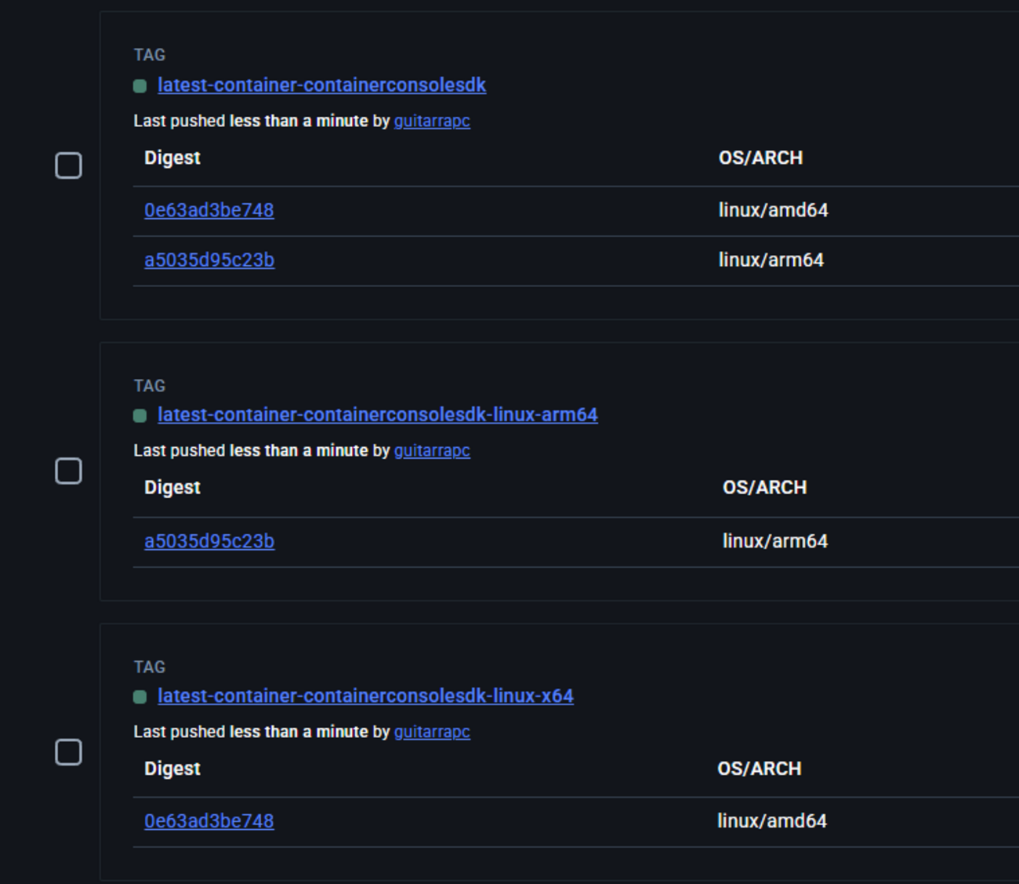Visit guitarrapc profile from the linux-x64 card
The height and width of the screenshot is (884, 1019).
[431, 732]
